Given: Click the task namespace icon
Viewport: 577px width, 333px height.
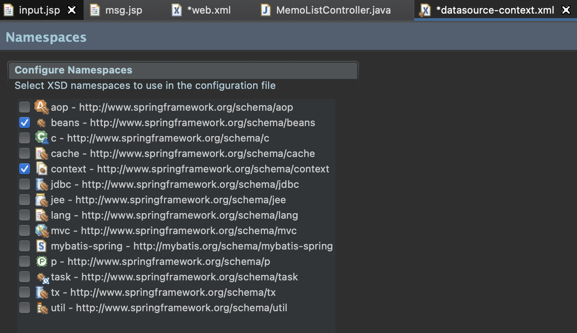Looking at the screenshot, I should point(42,277).
